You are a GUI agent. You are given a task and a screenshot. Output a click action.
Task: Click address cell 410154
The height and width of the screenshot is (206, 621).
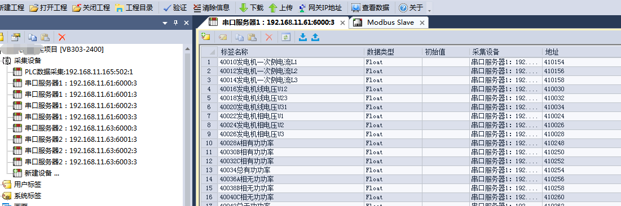tap(554, 62)
